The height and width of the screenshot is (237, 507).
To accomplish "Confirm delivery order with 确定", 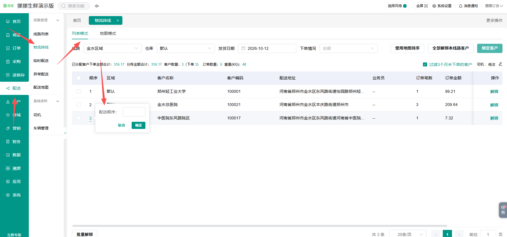I will pyautogui.click(x=139, y=125).
